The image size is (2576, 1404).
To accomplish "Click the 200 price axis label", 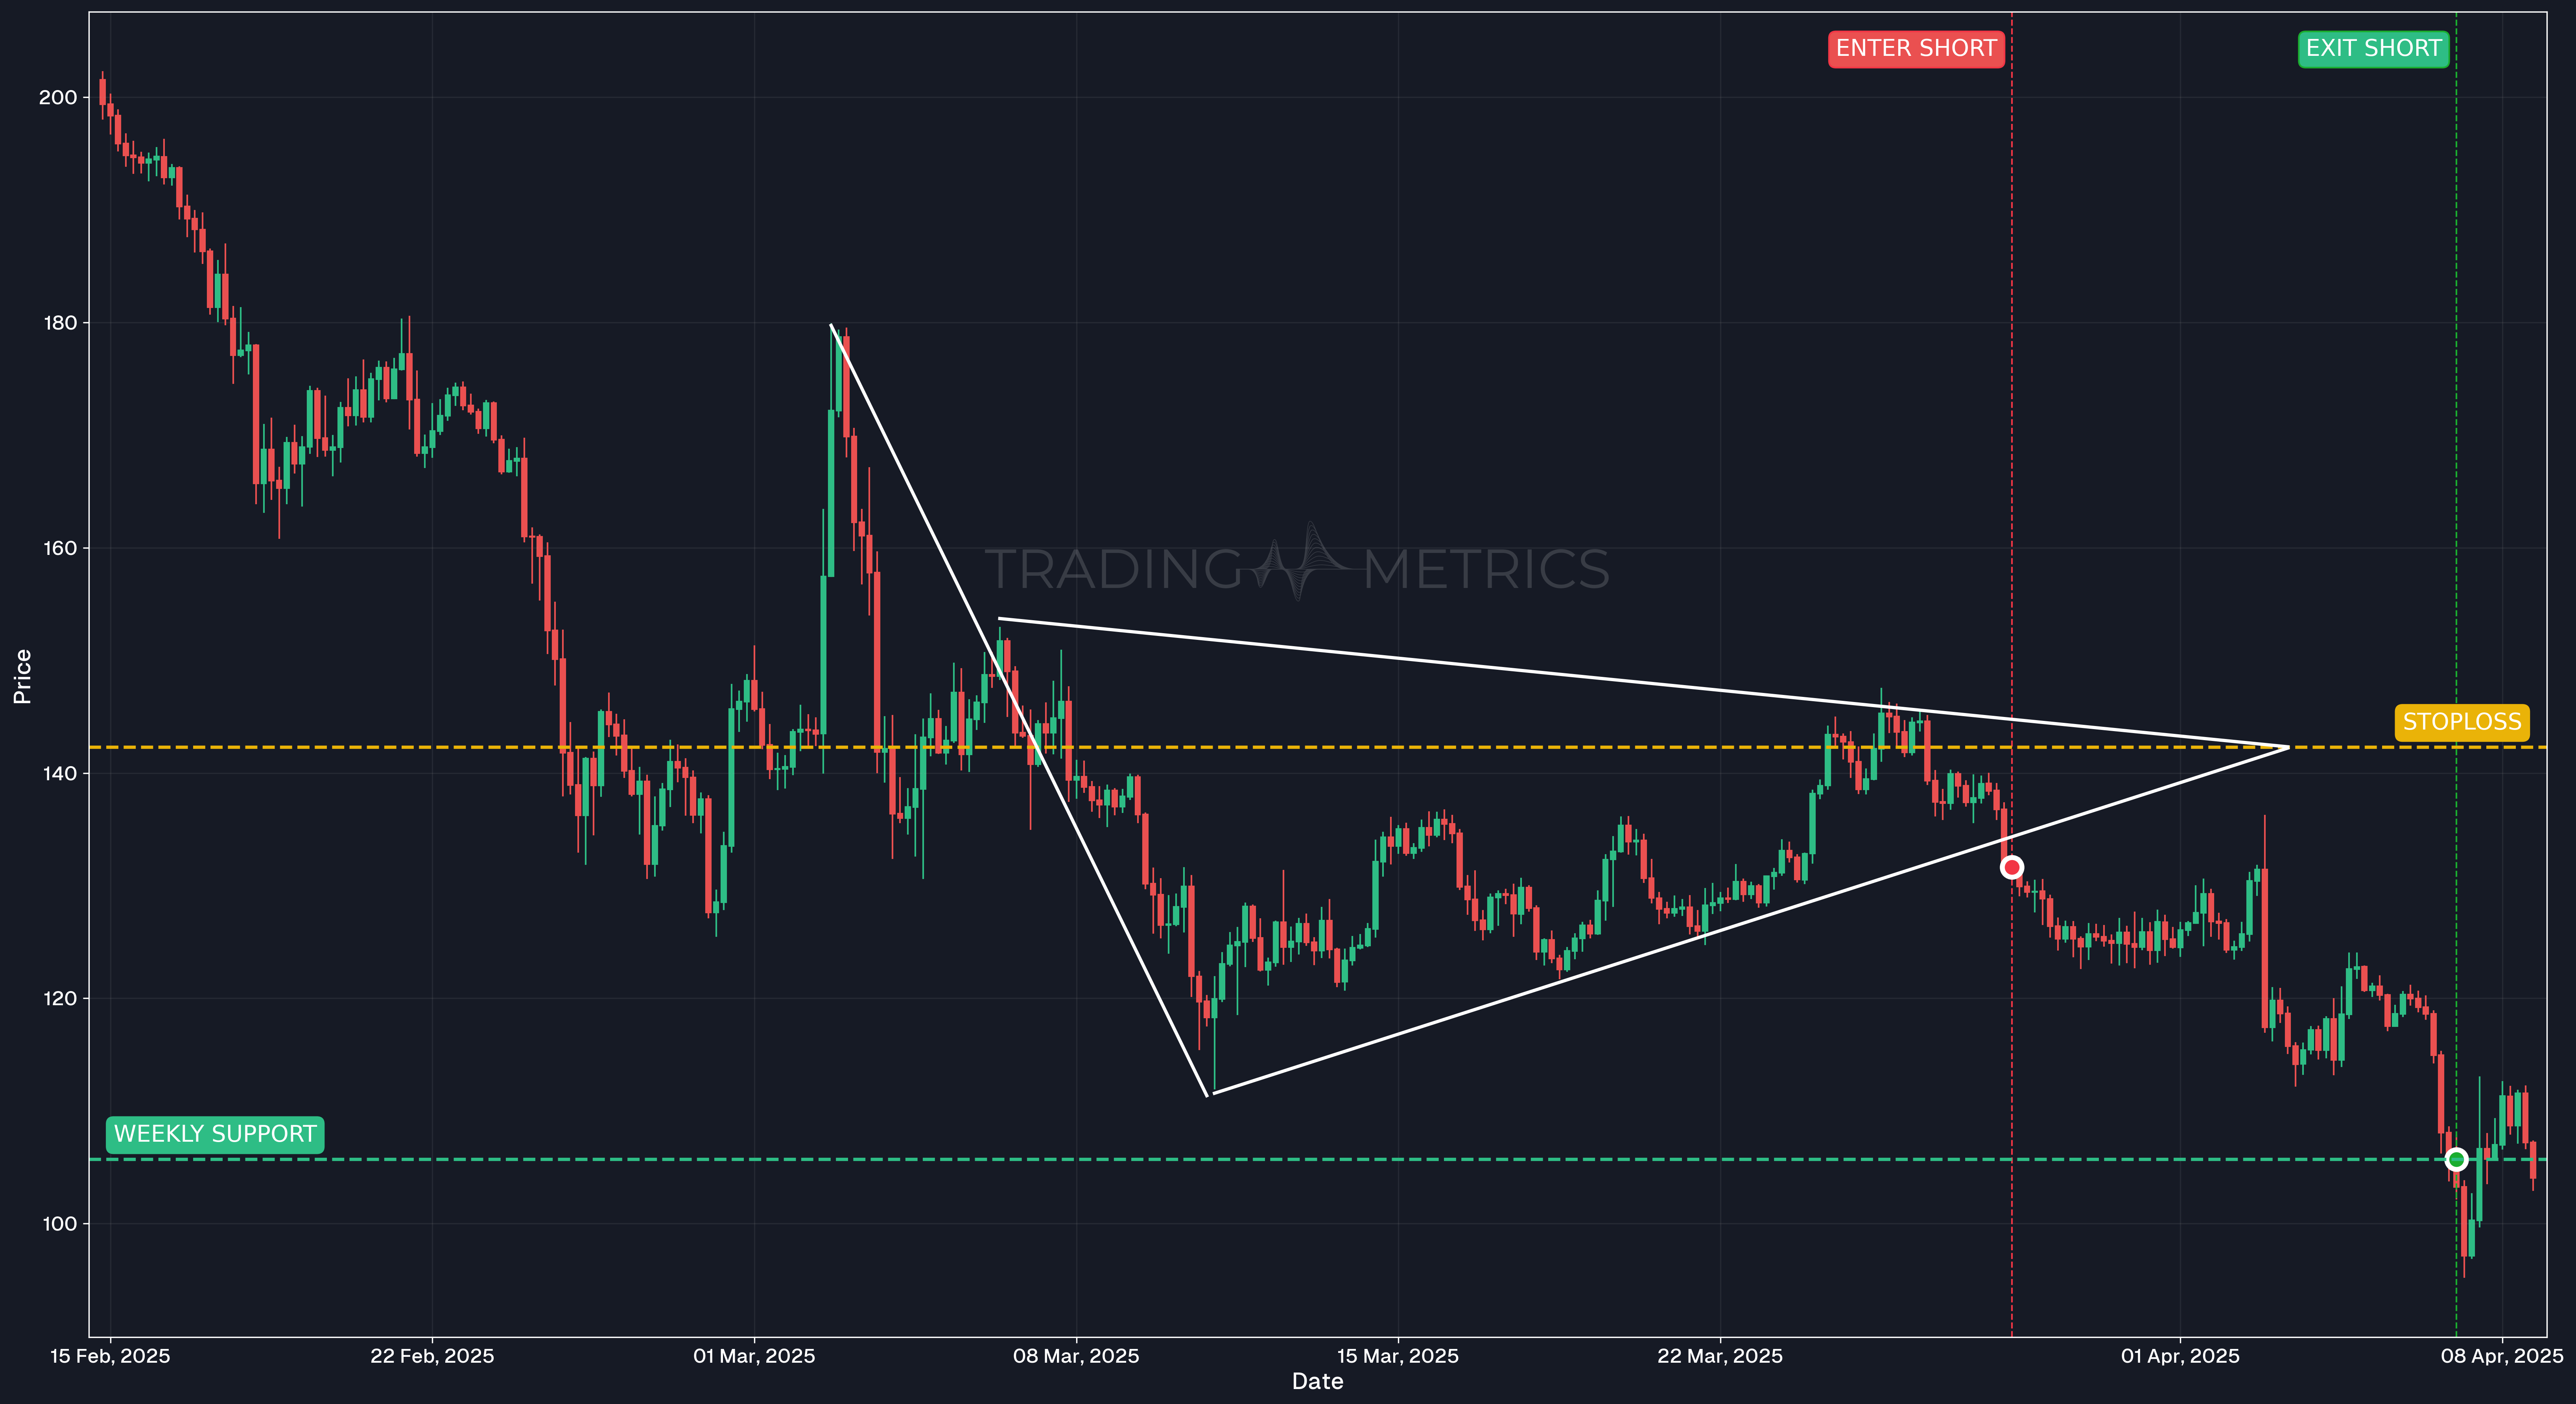I will [58, 97].
